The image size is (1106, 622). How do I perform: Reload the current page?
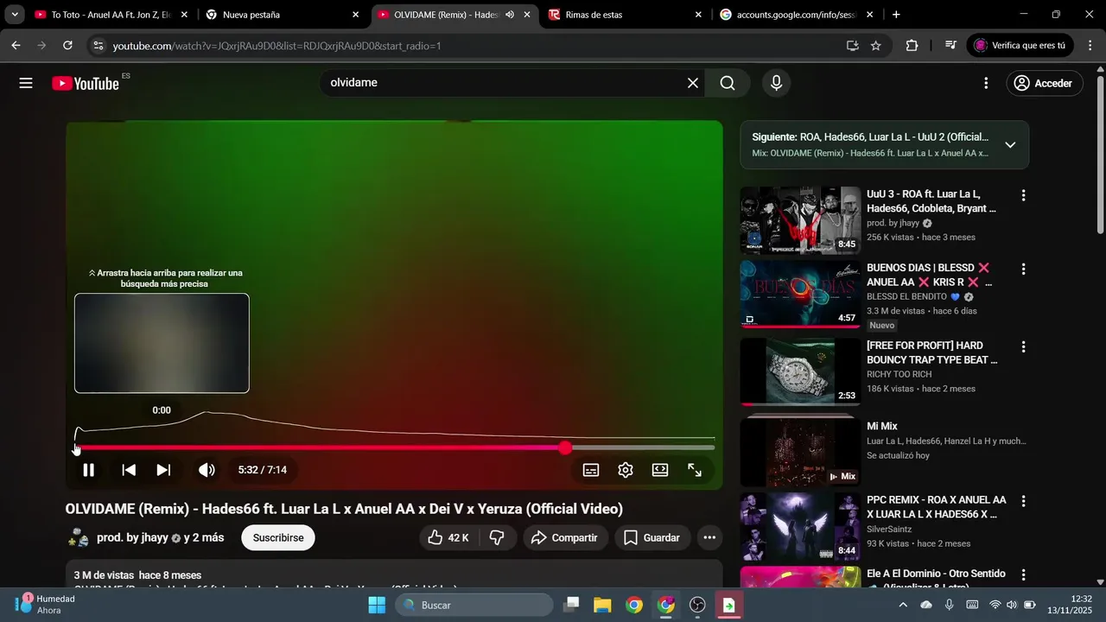tap(67, 45)
